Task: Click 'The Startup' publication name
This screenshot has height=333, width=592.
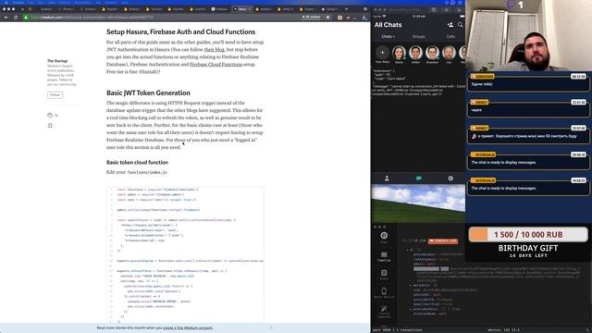Action: [x=57, y=61]
